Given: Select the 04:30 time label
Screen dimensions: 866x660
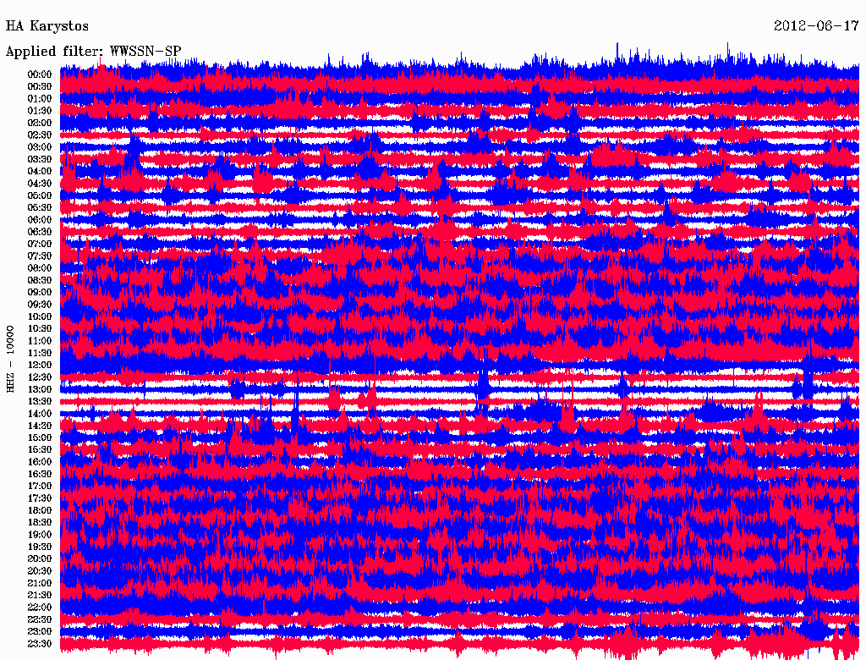Looking at the screenshot, I should 40,184.
